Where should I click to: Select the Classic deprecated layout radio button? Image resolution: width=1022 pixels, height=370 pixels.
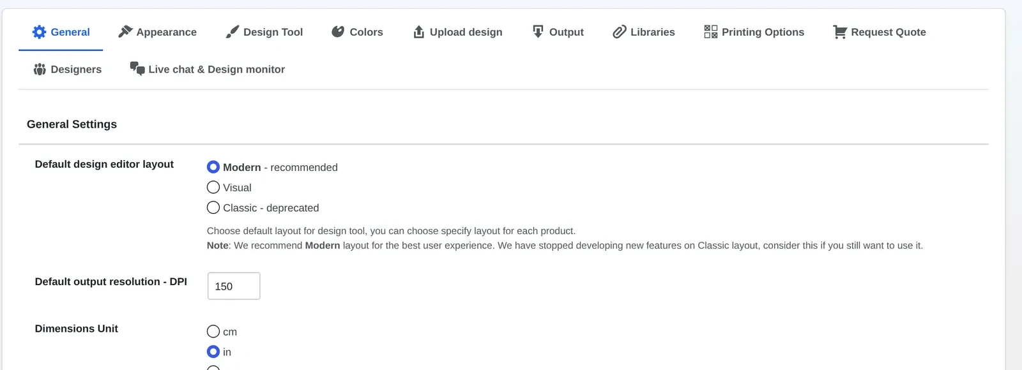click(213, 208)
